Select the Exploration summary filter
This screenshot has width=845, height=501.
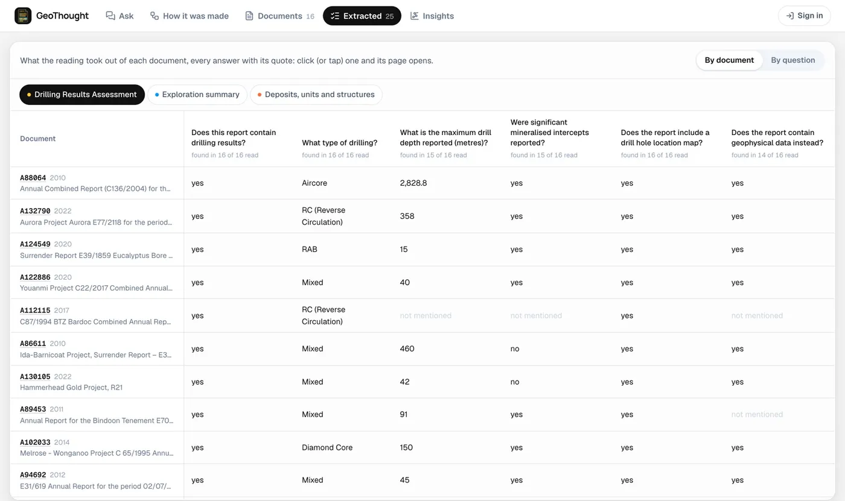pos(197,95)
